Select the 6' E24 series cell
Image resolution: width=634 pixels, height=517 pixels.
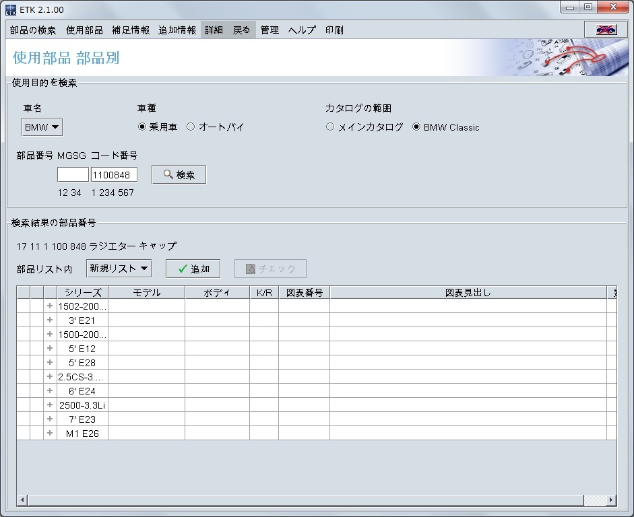(82, 391)
